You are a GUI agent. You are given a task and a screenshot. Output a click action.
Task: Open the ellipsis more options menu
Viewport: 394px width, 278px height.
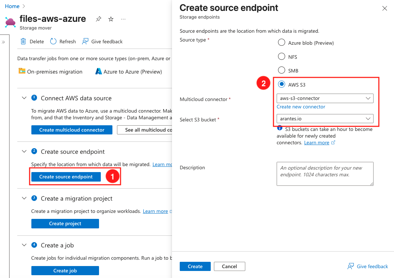pos(123,19)
